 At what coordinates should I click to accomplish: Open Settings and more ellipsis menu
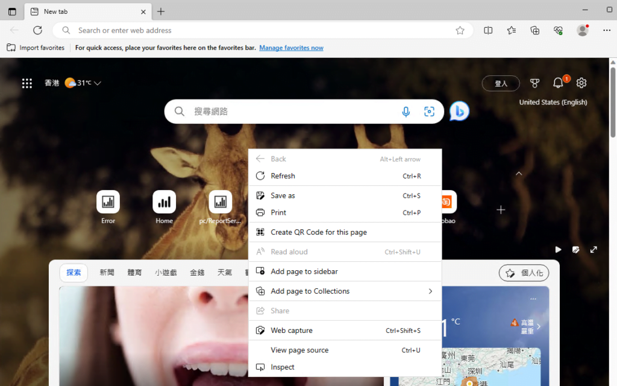tap(606, 30)
